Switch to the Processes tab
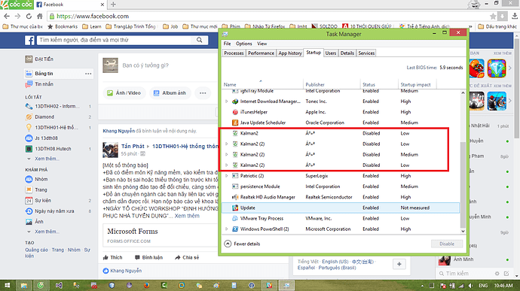This screenshot has width=520, height=291. (x=234, y=53)
